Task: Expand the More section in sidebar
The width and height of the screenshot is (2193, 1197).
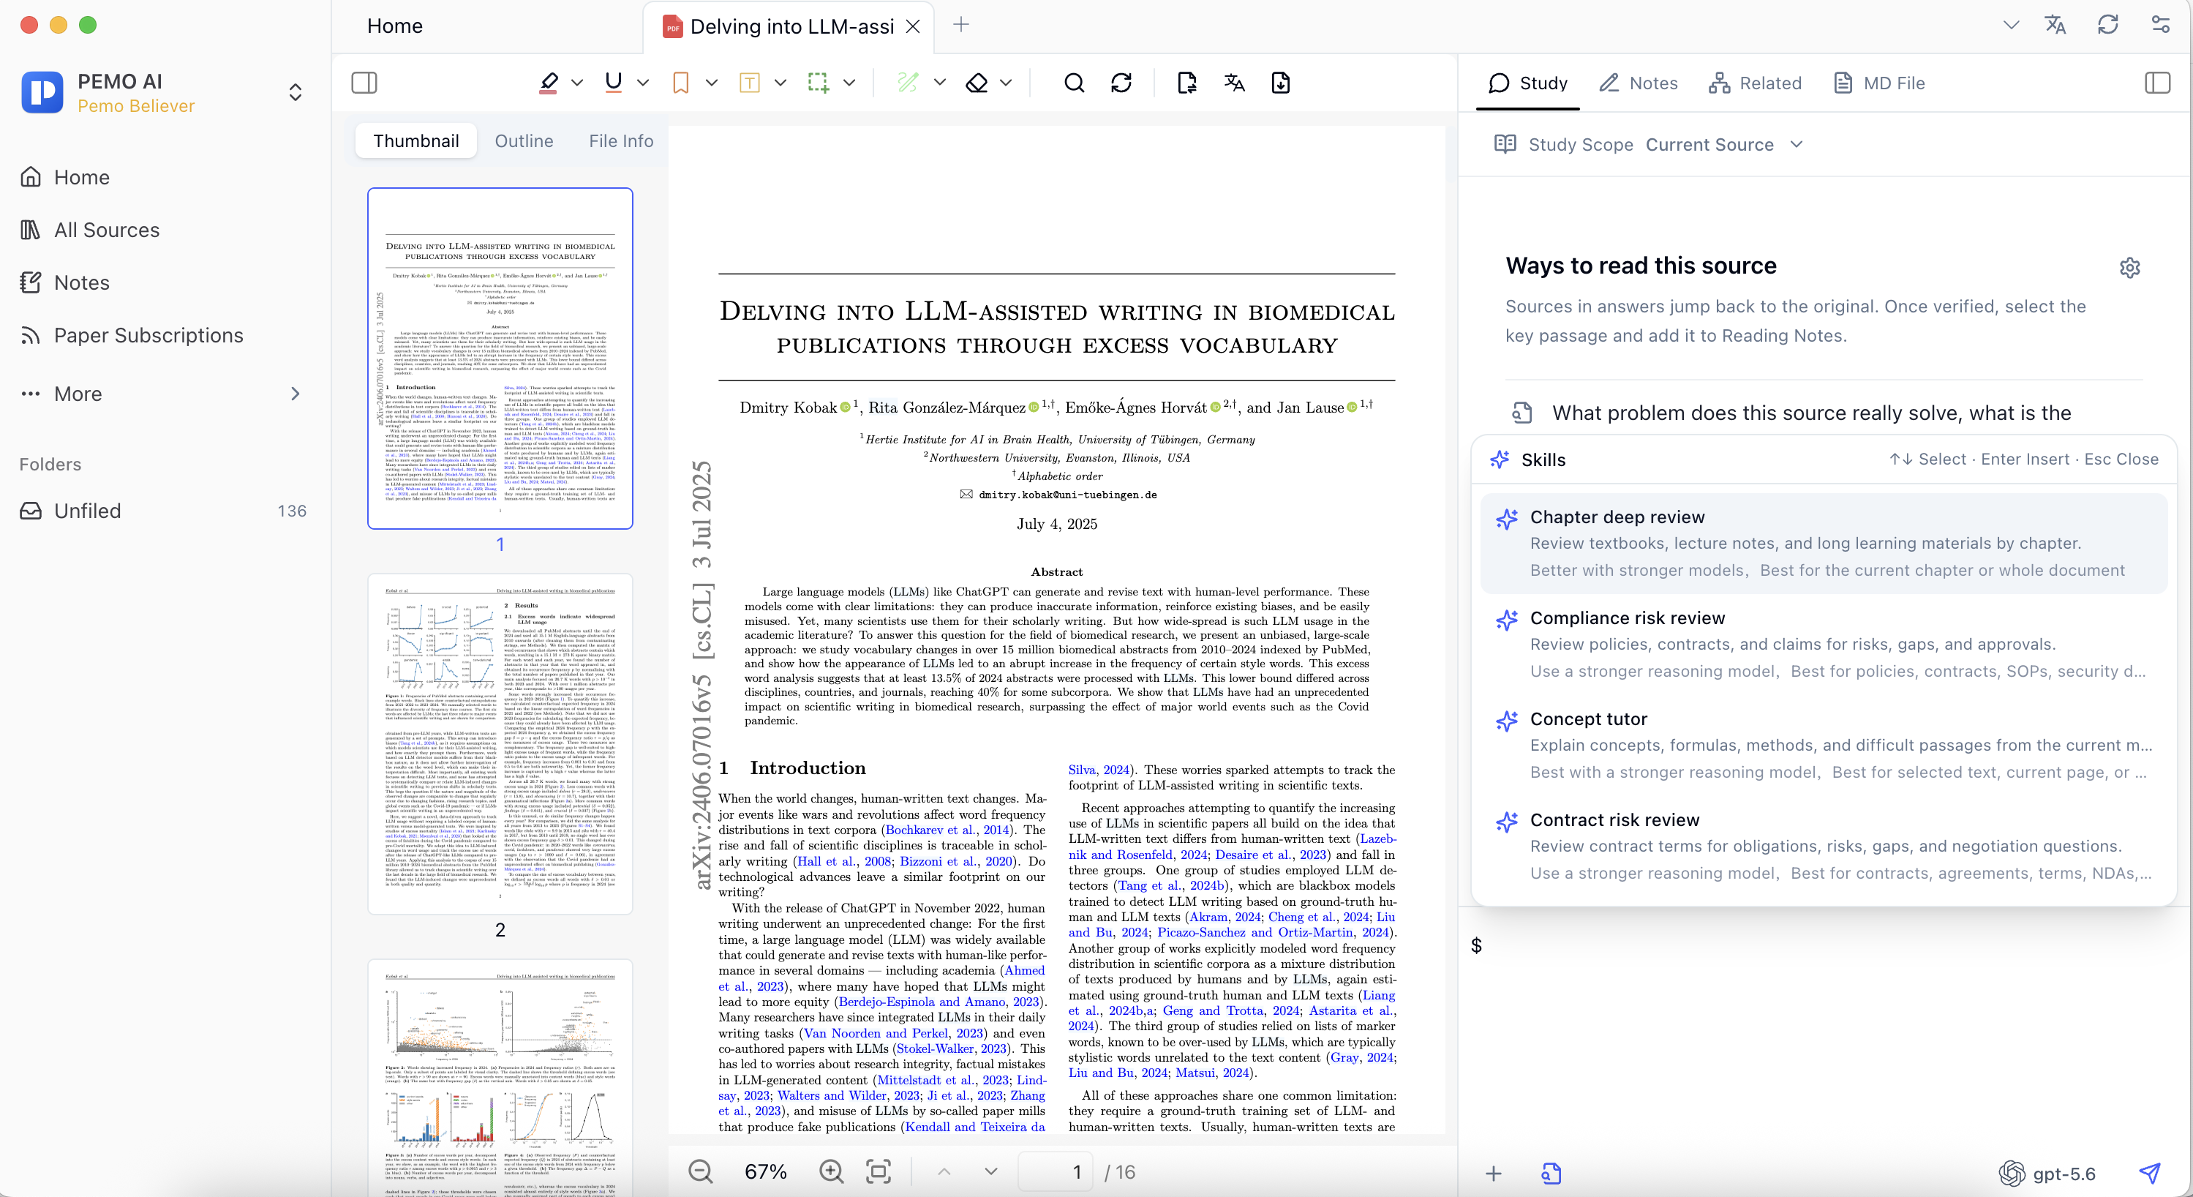Action: (162, 394)
